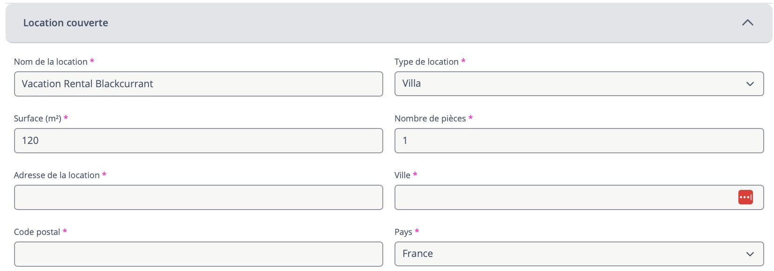Click the red autofill icon in Ville field
Screen dimensions: 774x271
tap(745, 197)
